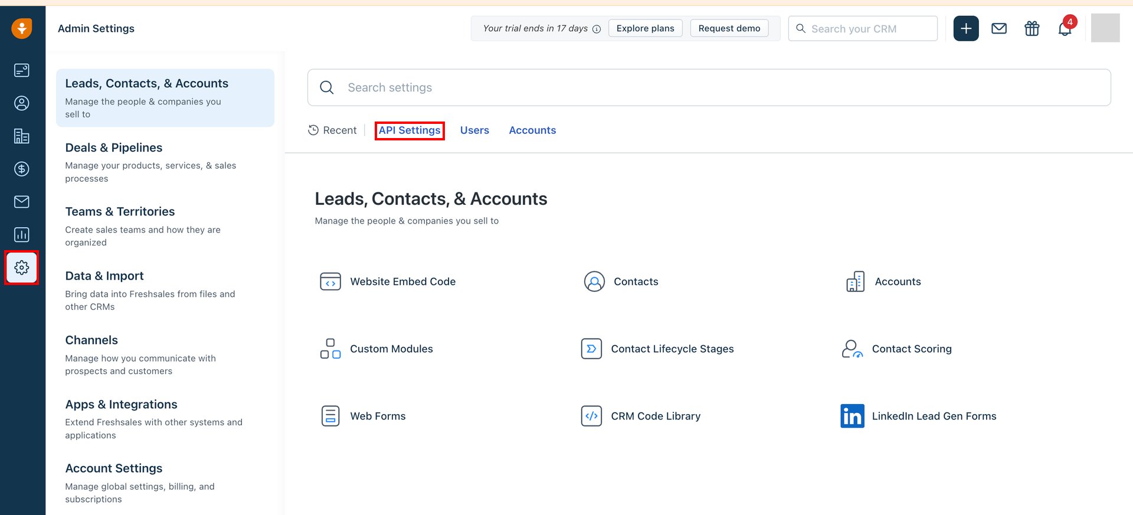The image size is (1133, 515).
Task: Open Custom Modules label
Action: (x=391, y=349)
